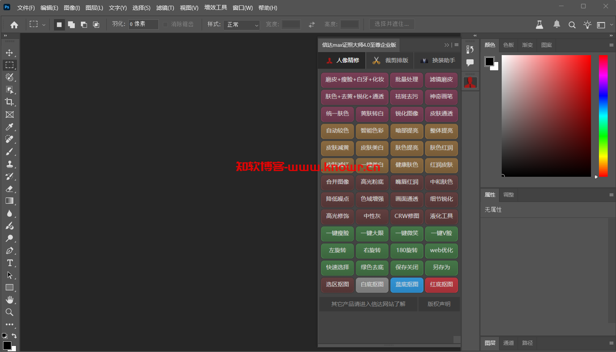Click inside the color picker field
The height and width of the screenshot is (352, 616).
click(x=546, y=116)
